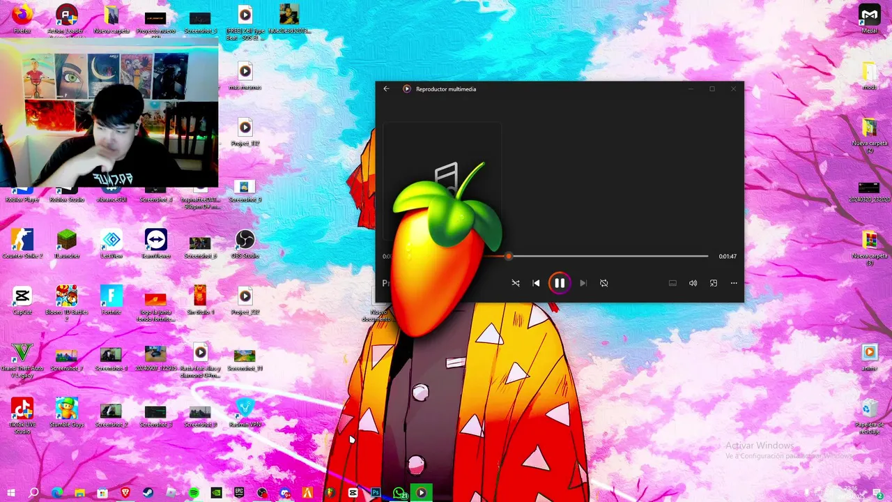Open the Papelera de reciclaje icon
This screenshot has height=502, width=892.
point(870,417)
